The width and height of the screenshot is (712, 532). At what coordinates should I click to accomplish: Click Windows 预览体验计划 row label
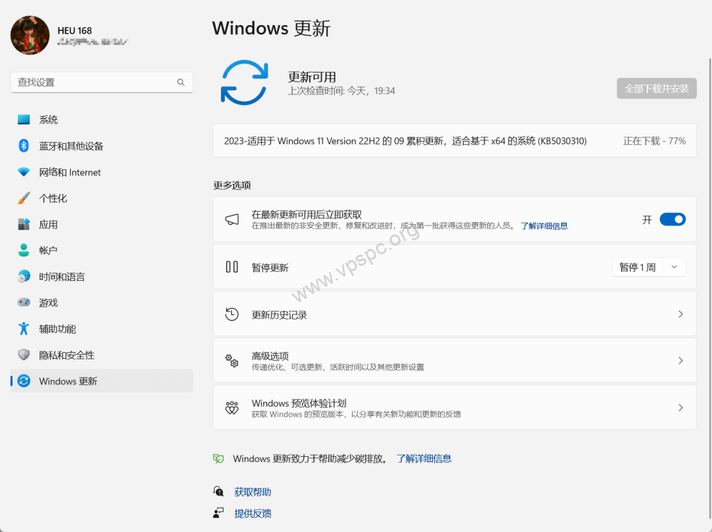point(299,403)
